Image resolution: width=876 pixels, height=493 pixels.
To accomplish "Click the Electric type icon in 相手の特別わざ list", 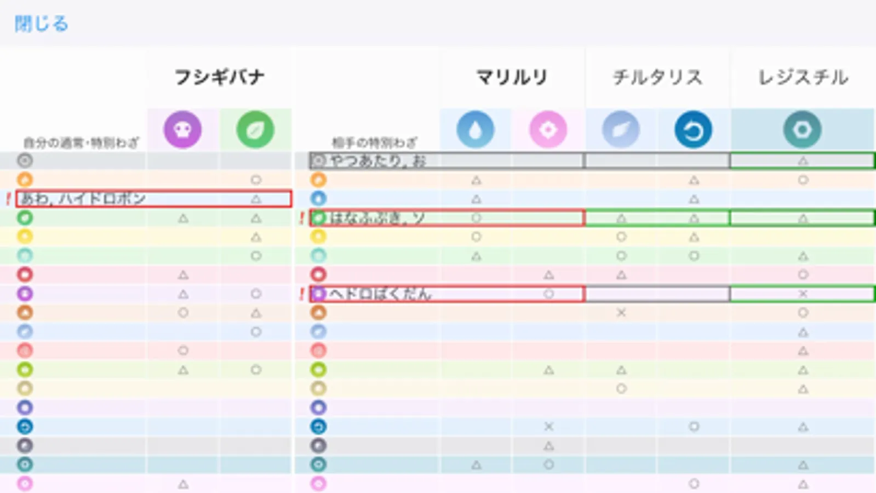I will click(x=318, y=237).
